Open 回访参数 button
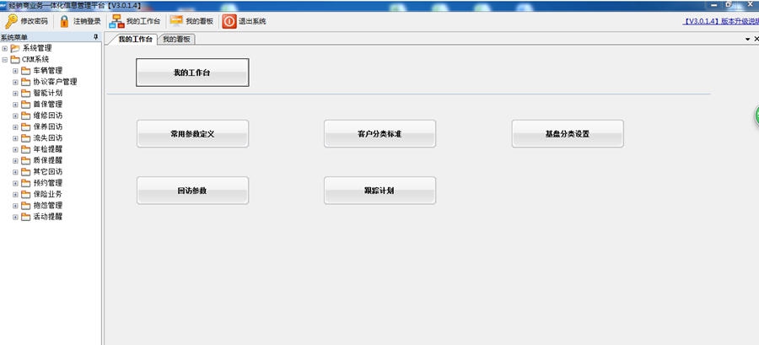This screenshot has height=345, width=759. pos(192,191)
